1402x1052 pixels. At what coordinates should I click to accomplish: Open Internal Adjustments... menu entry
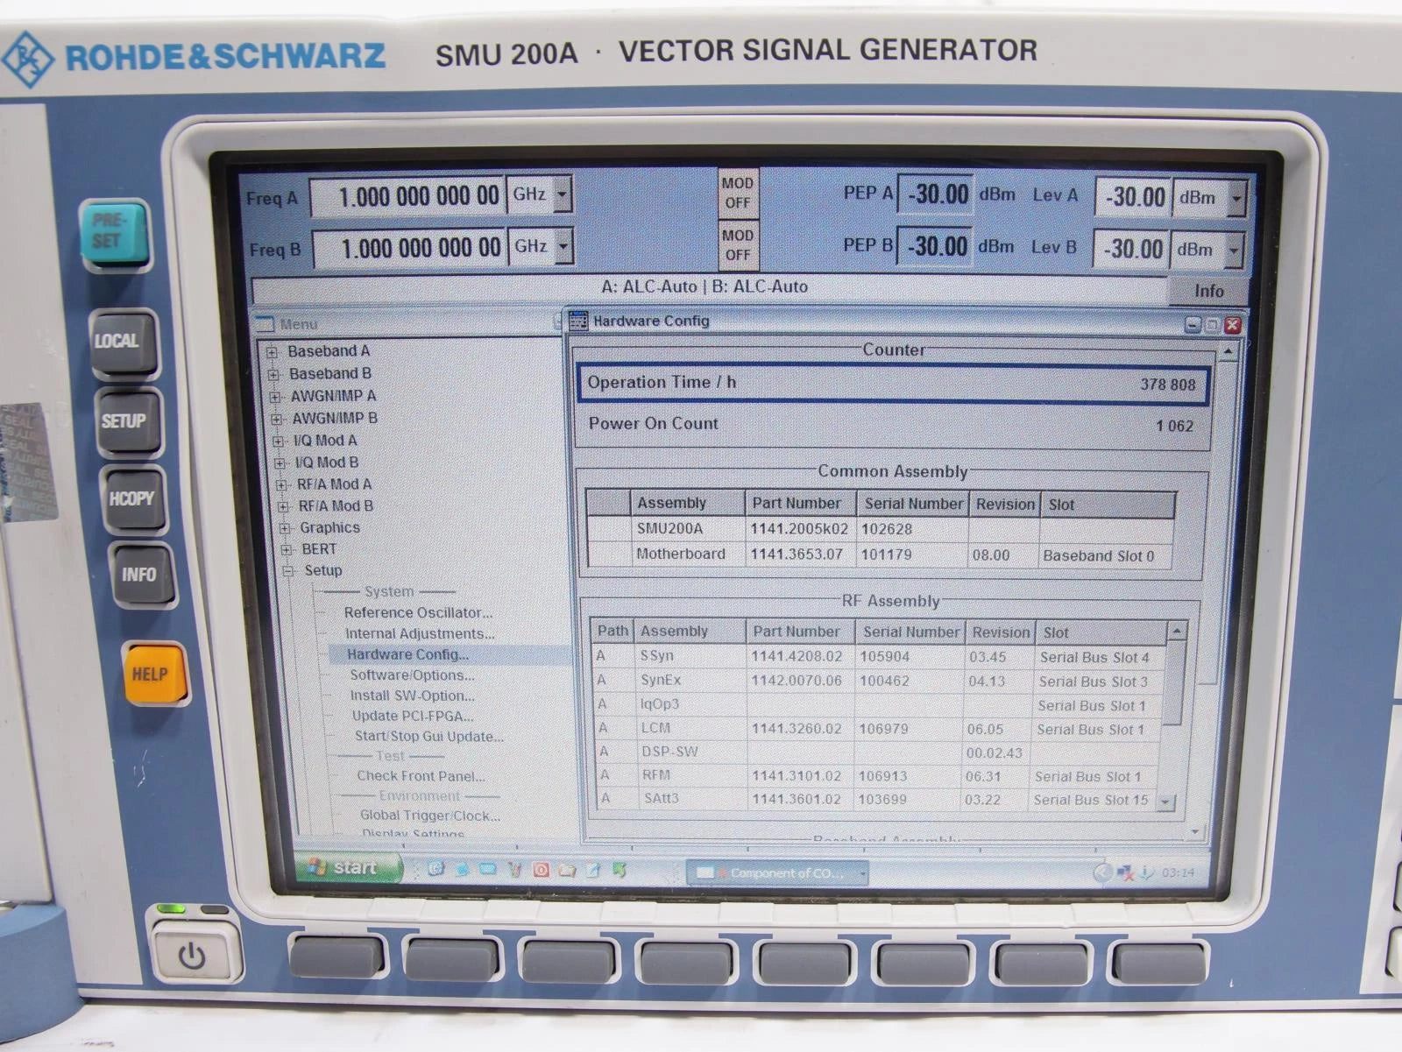[420, 633]
